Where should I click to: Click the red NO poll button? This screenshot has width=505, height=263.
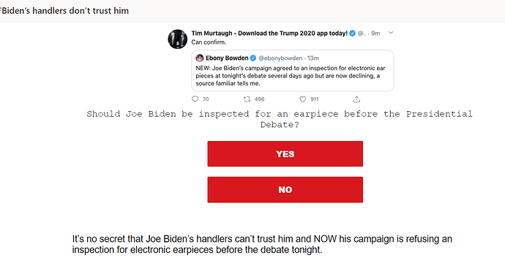tap(285, 190)
